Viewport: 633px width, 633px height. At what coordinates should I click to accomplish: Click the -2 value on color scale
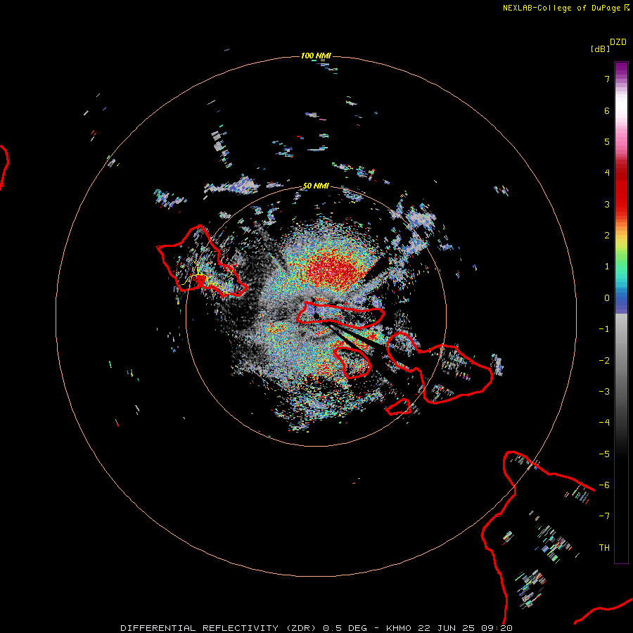(x=604, y=361)
